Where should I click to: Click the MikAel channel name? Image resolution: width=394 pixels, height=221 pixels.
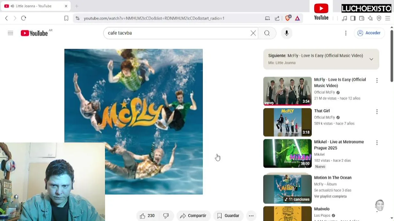(x=319, y=154)
